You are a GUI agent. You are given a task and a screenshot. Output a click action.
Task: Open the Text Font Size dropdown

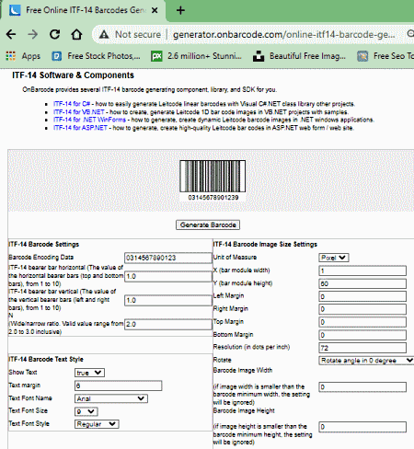86,411
